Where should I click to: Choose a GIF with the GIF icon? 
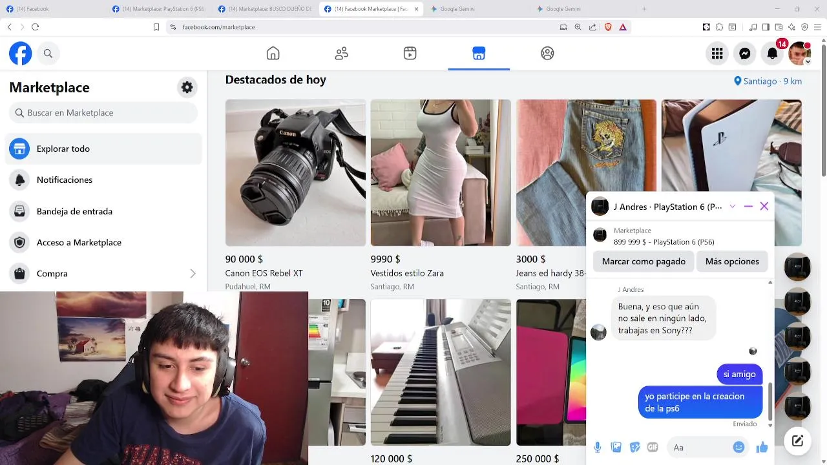tap(653, 447)
